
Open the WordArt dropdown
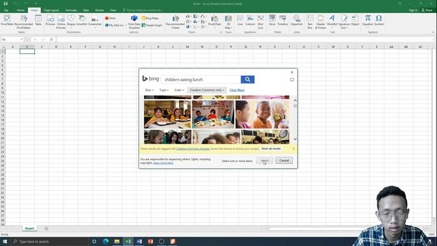point(332,21)
